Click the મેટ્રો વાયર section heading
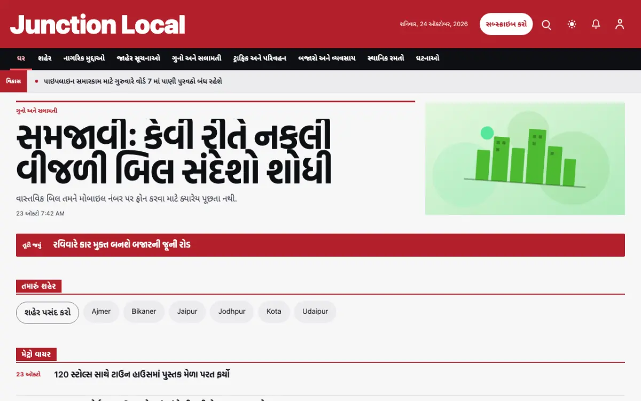This screenshot has height=401, width=641. coord(36,354)
